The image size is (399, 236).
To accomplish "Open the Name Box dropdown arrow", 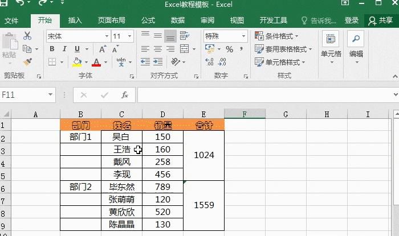I will [50, 94].
